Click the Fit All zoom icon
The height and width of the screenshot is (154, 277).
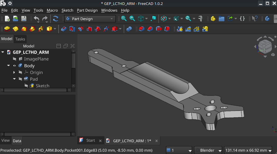pos(124,19)
